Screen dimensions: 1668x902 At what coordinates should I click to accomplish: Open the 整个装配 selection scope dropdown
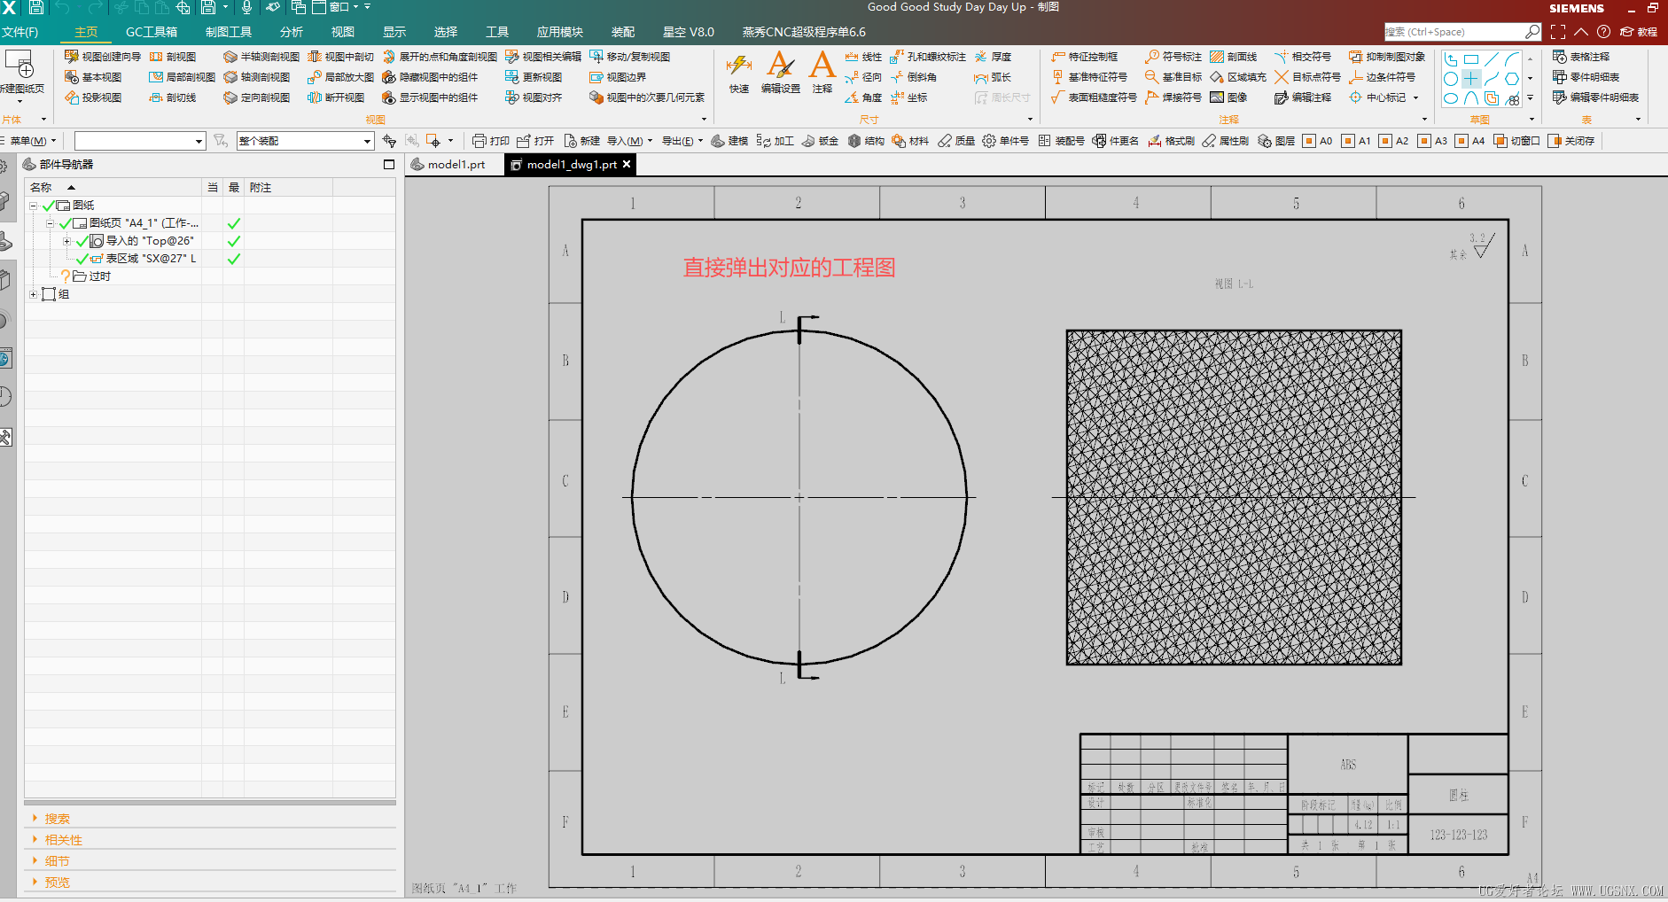[x=304, y=141]
